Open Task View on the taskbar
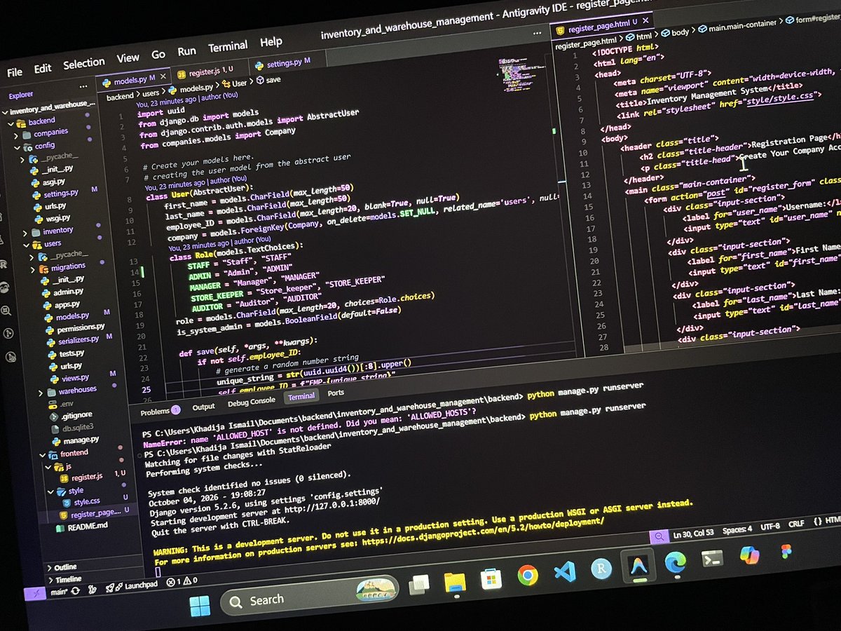This screenshot has height=631, width=841. tap(420, 585)
